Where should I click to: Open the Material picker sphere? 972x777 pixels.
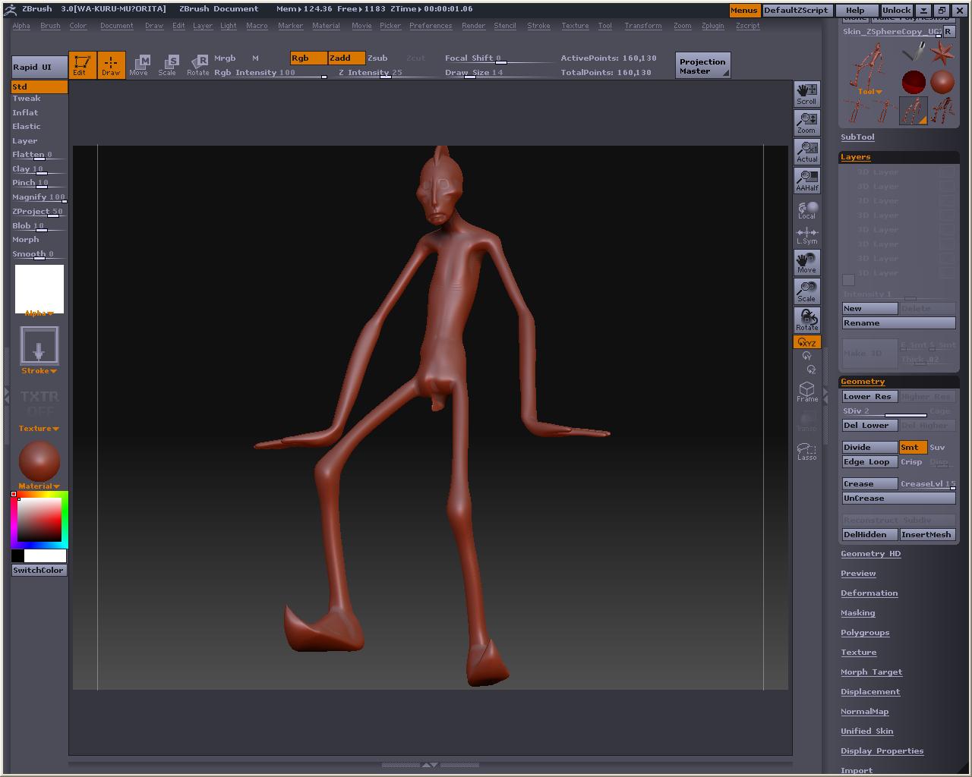pos(39,461)
